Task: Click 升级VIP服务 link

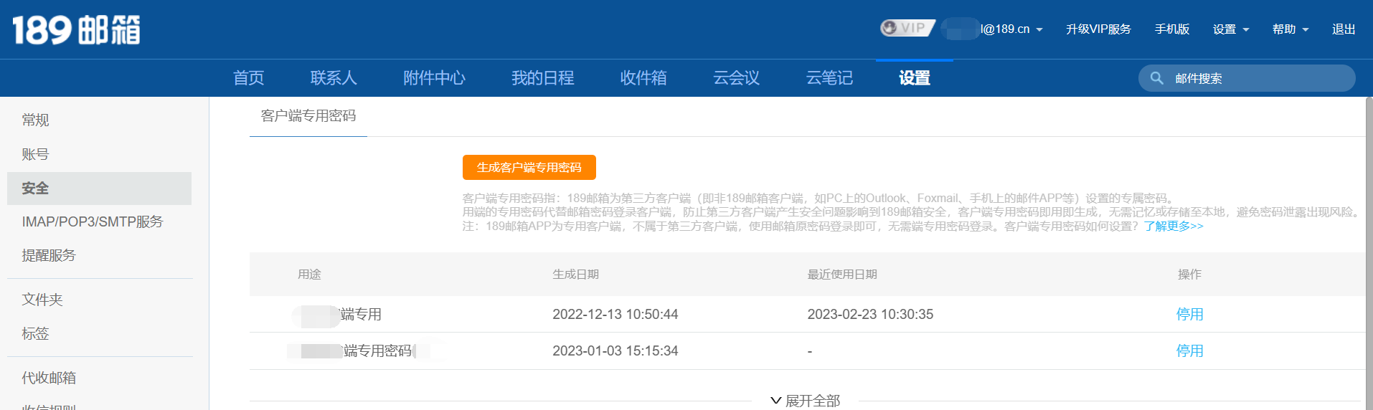Action: tap(1098, 29)
